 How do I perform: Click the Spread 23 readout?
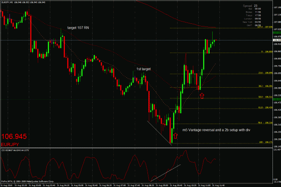(x=250, y=6)
